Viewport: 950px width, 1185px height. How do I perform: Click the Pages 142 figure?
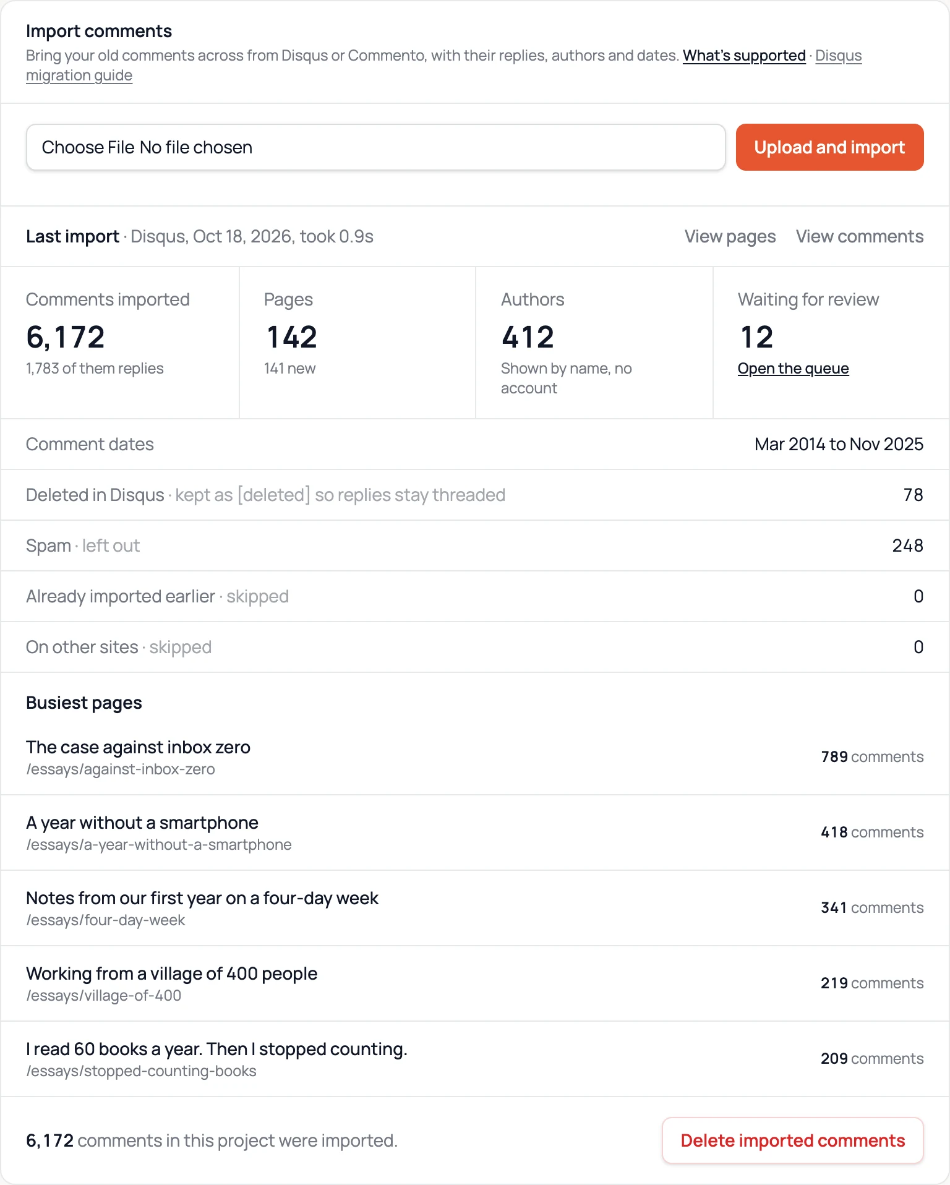[x=291, y=337]
